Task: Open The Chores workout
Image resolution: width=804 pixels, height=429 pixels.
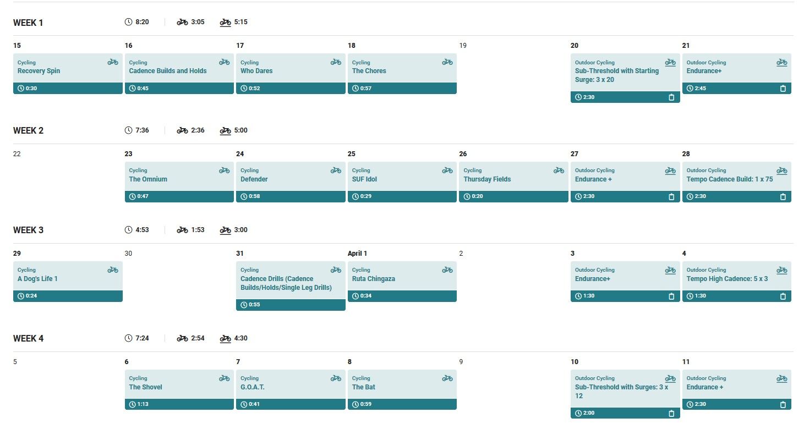Action: [x=369, y=71]
